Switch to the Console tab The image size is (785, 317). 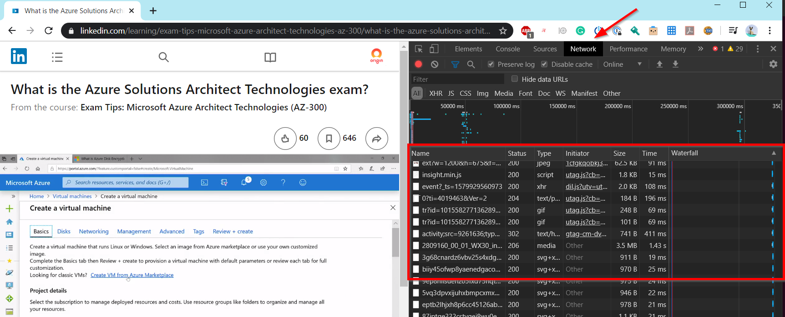pyautogui.click(x=507, y=49)
